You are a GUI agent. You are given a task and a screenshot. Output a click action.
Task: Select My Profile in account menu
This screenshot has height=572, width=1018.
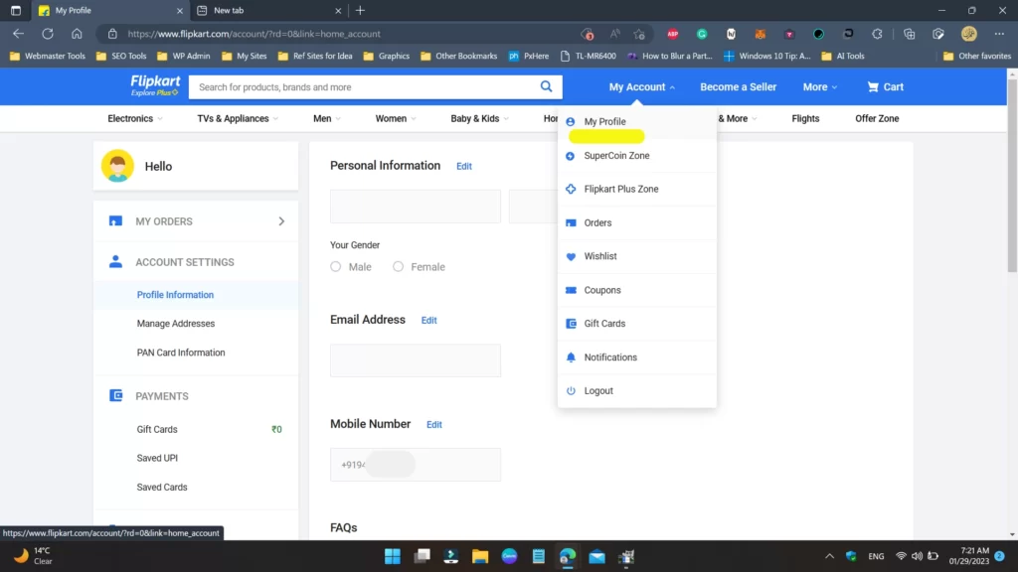coord(637,122)
